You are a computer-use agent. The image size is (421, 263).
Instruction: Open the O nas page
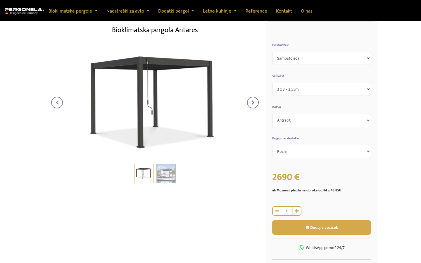point(307,11)
